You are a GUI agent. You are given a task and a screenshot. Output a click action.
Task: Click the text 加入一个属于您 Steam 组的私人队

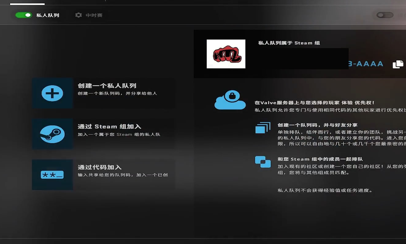[119, 134]
